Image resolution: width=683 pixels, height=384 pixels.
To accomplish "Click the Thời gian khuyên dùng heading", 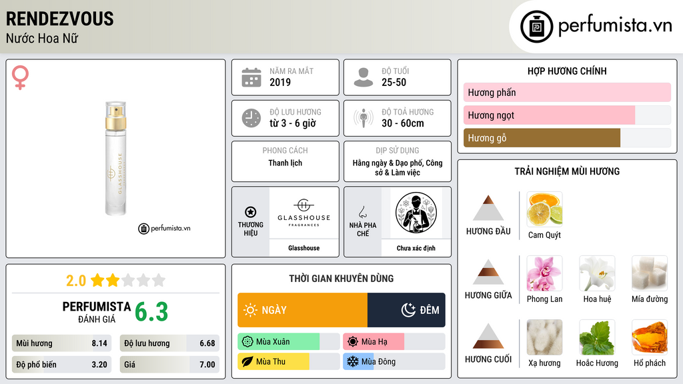I will (341, 278).
